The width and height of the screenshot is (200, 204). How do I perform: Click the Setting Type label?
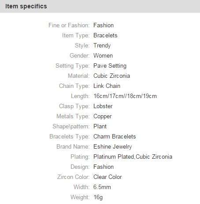pos(73,66)
